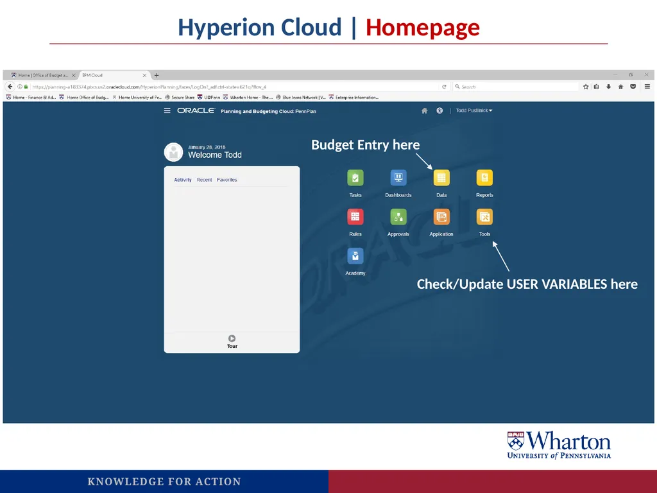Switch to the Favorites tab

(226, 180)
